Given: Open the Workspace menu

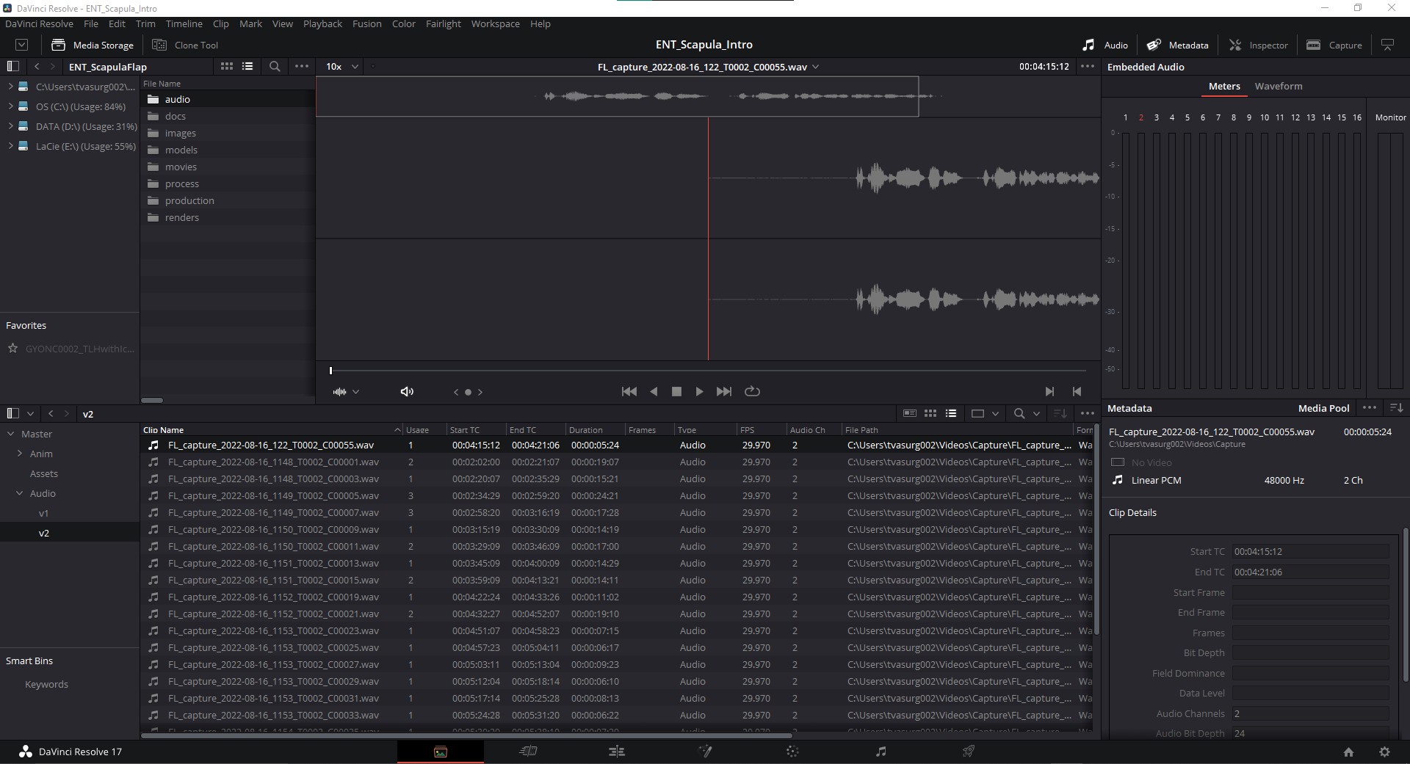Looking at the screenshot, I should [495, 23].
